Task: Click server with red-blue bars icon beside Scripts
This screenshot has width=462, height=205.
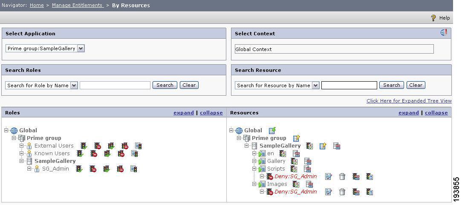Action: [x=307, y=168]
